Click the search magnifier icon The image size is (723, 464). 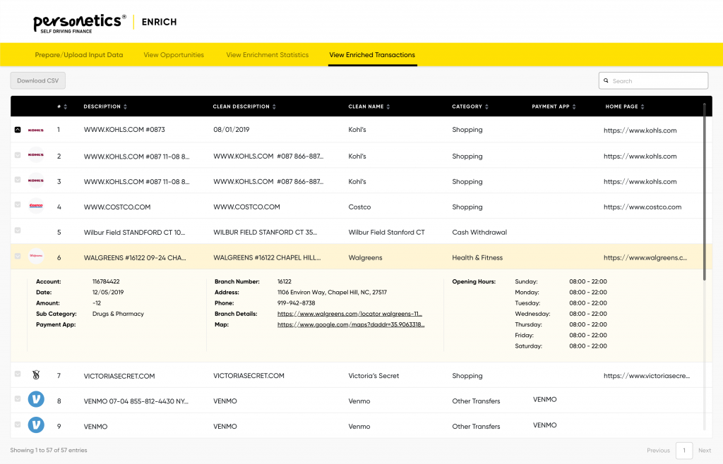pyautogui.click(x=606, y=80)
